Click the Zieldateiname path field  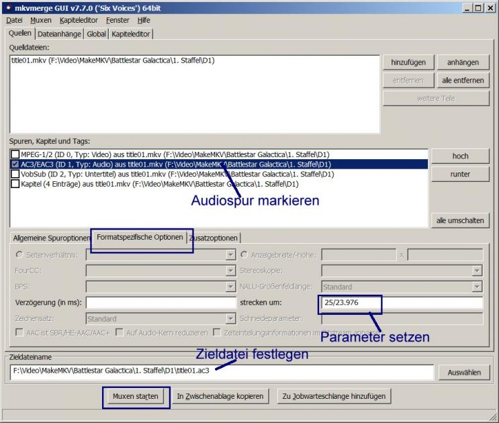tap(222, 372)
